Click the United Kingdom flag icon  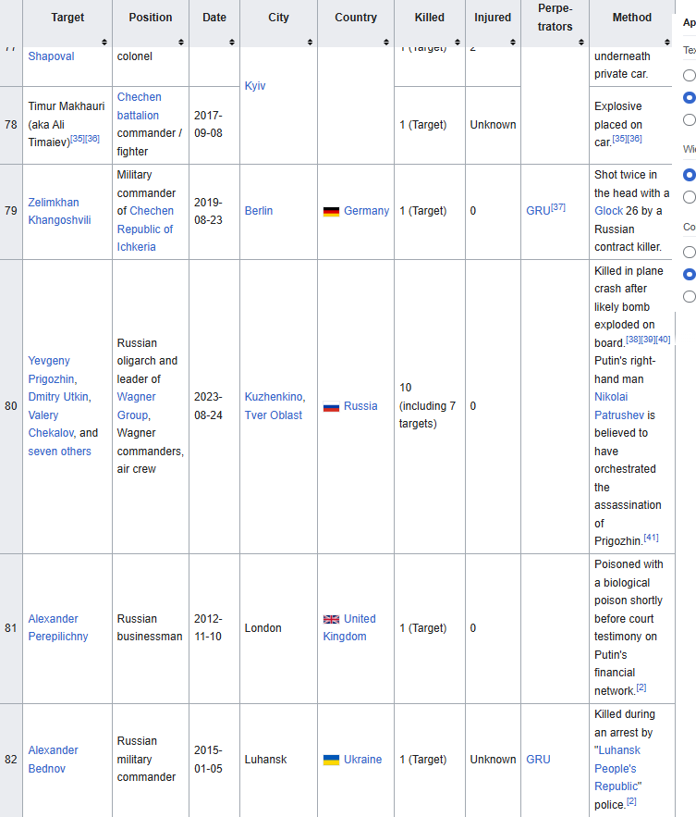[x=331, y=619]
